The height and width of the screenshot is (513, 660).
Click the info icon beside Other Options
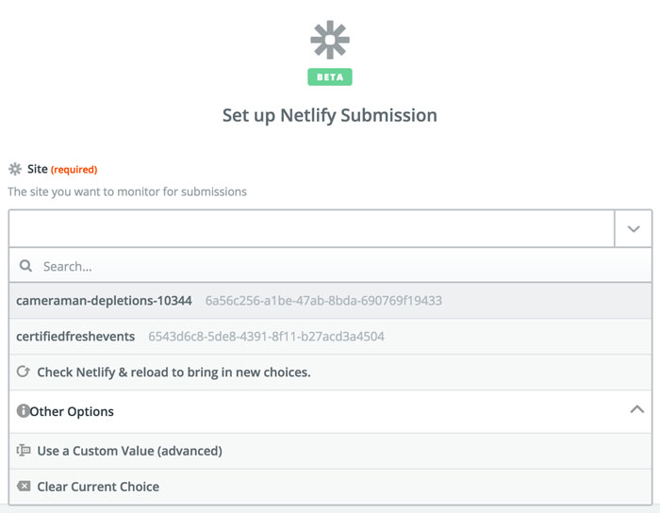click(24, 411)
